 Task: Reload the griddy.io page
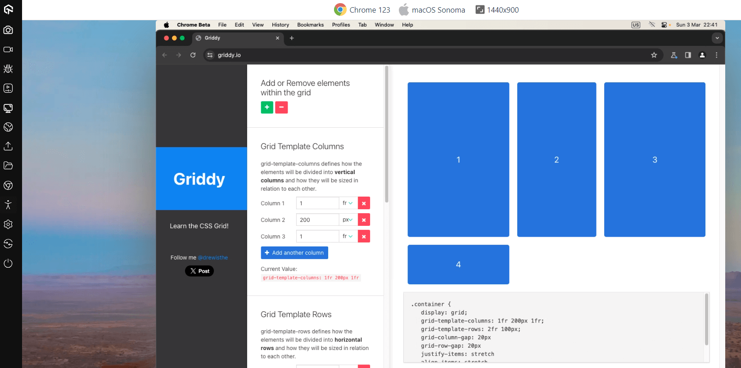click(x=193, y=55)
